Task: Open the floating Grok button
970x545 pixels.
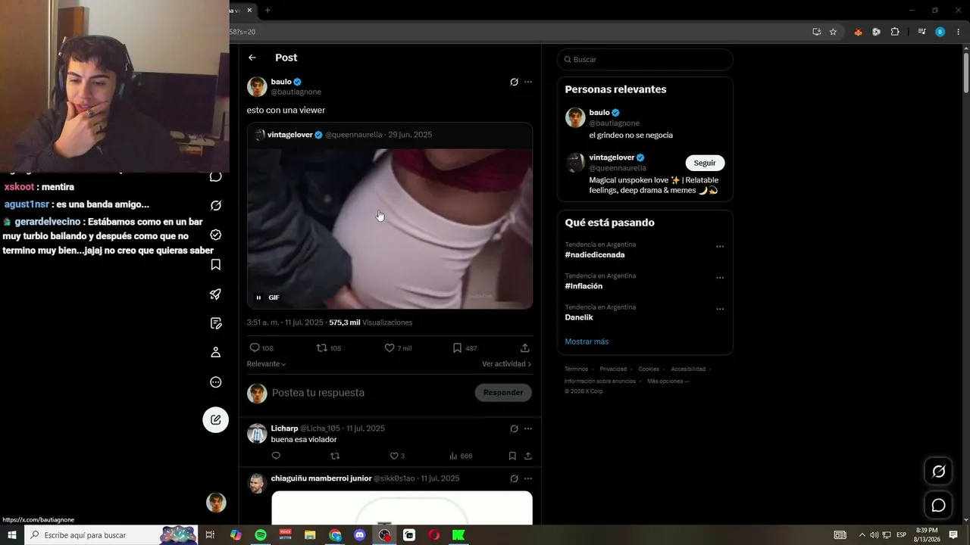Action: coord(938,472)
